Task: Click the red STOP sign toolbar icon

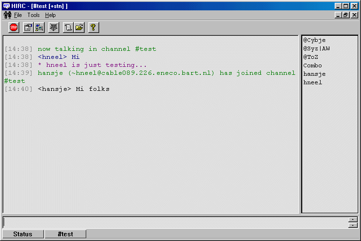Action: [x=14, y=27]
